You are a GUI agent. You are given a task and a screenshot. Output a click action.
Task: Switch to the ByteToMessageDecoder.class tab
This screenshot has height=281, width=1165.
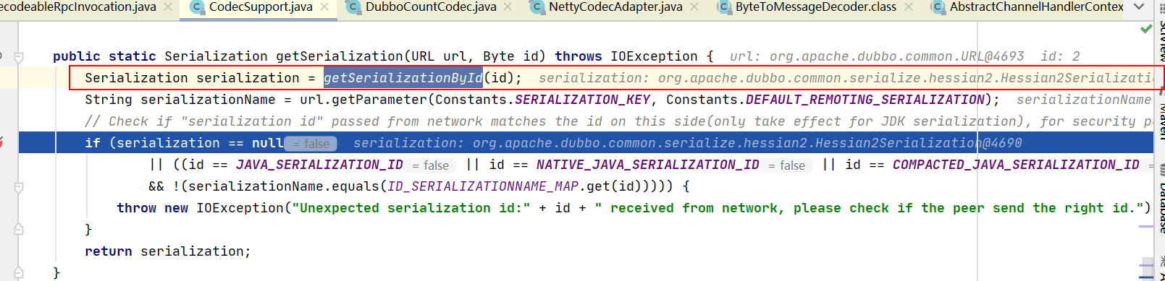click(x=815, y=7)
